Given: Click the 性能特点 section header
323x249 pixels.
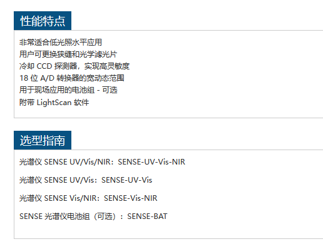Looking at the screenshot, I should tap(43, 21).
